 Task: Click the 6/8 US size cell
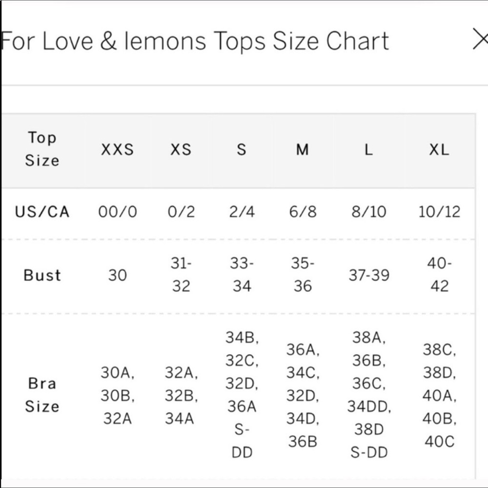303,212
